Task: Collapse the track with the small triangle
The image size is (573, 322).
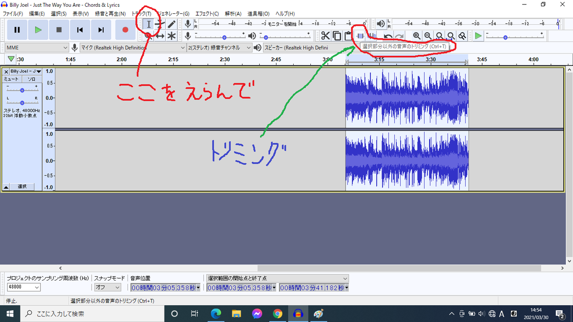Action: [x=7, y=187]
